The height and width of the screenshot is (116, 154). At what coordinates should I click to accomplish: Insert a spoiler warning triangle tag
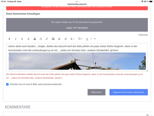point(35,39)
